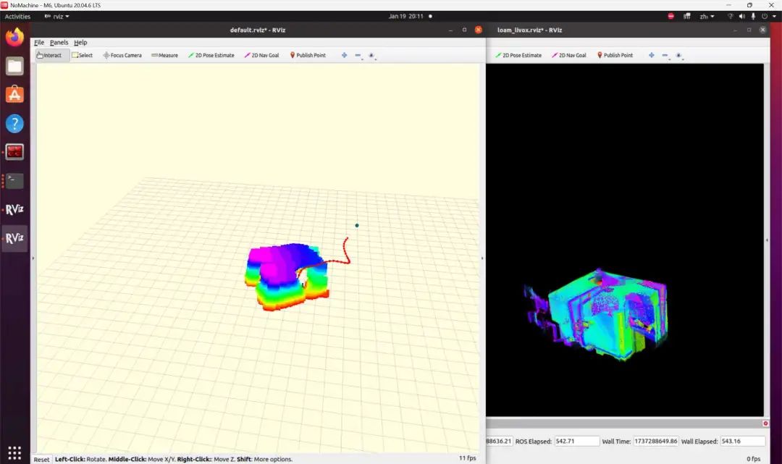This screenshot has width=782, height=464.
Task: Open the File menu
Action: (x=39, y=43)
